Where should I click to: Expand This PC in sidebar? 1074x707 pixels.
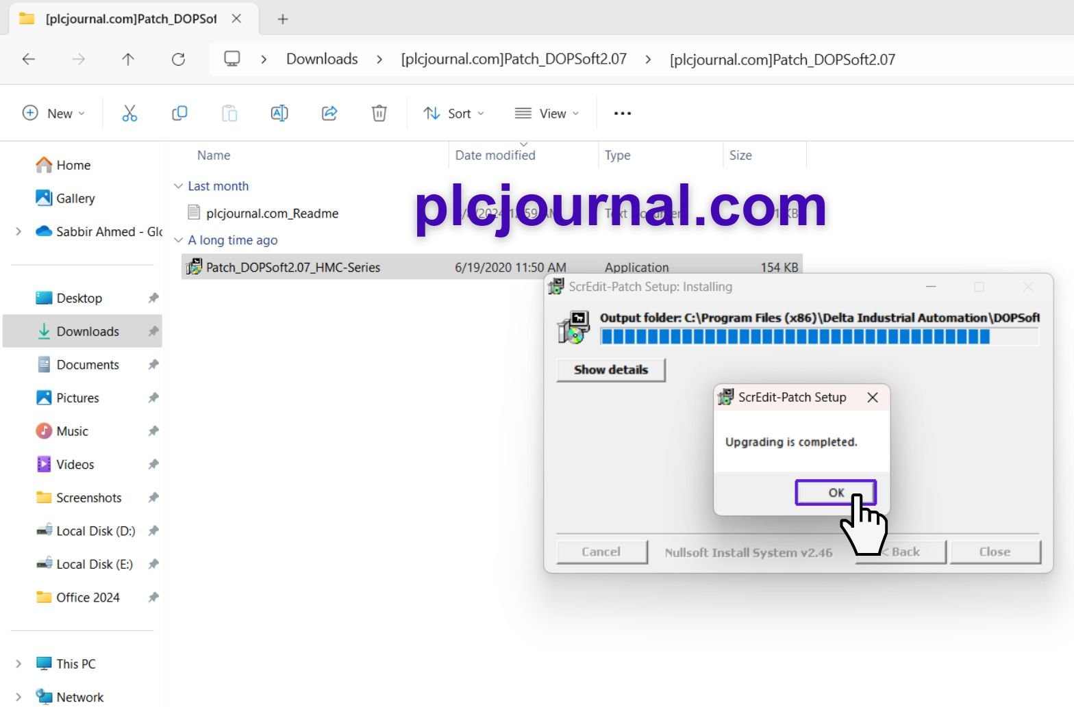pyautogui.click(x=18, y=664)
